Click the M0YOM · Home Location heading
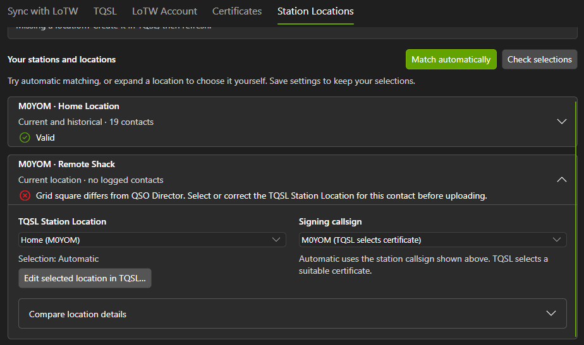This screenshot has width=584, height=345. pyautogui.click(x=69, y=107)
